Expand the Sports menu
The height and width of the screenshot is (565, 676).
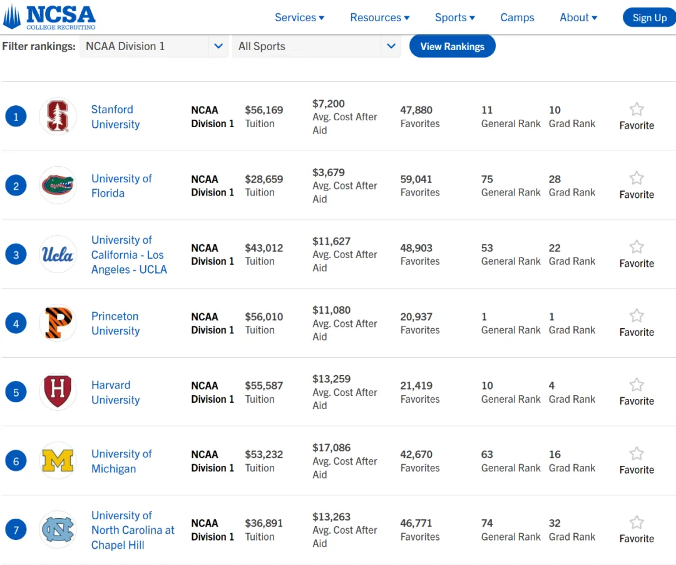[x=454, y=18]
